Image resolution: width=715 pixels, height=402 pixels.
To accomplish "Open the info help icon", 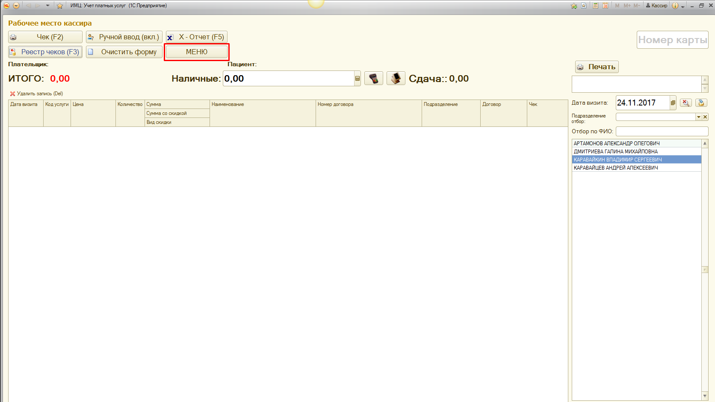I will click(675, 6).
